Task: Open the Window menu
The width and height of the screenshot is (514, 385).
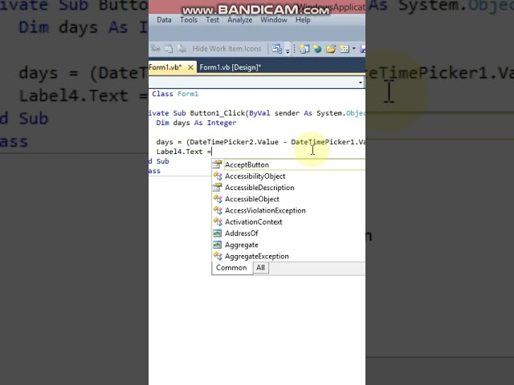Action: pos(274,20)
